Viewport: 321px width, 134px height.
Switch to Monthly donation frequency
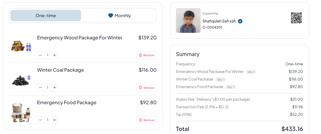(x=120, y=16)
